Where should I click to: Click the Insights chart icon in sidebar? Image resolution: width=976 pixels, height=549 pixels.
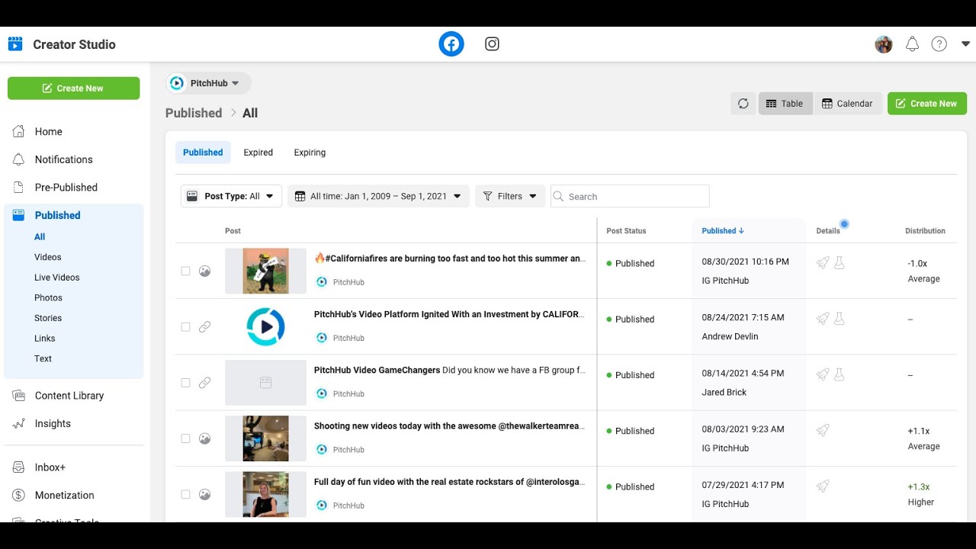[19, 423]
